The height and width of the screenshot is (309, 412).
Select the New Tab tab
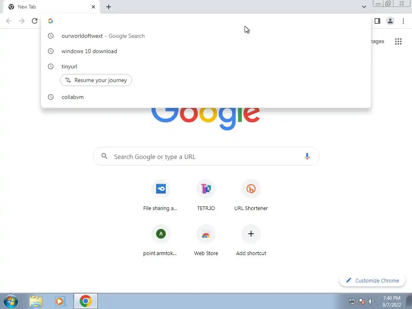(x=51, y=7)
